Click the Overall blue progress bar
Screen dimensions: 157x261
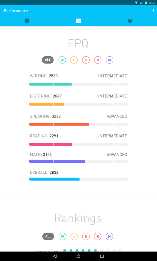(x=79, y=179)
